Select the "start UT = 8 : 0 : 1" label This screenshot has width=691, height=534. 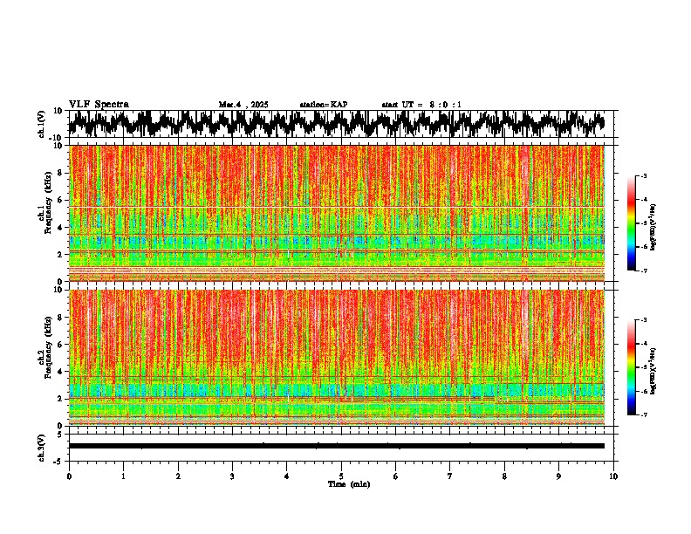(421, 105)
